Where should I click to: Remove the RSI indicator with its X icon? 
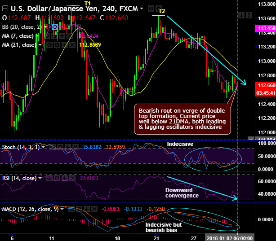72,178
